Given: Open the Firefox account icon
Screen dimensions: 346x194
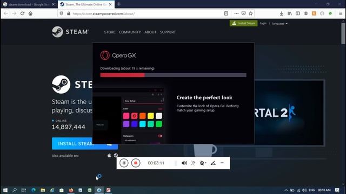Looking at the screenshot, I should click(306, 13).
